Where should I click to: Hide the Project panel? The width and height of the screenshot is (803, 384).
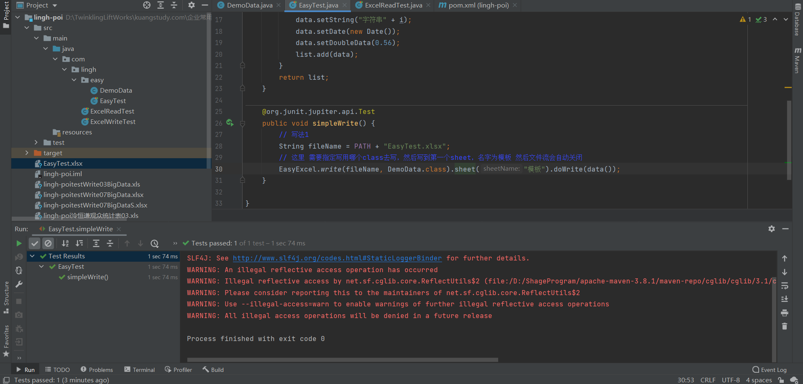pyautogui.click(x=205, y=5)
